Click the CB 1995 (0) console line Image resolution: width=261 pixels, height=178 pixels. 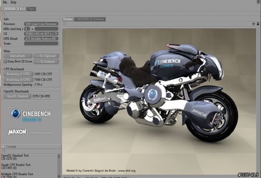(x=9, y=168)
